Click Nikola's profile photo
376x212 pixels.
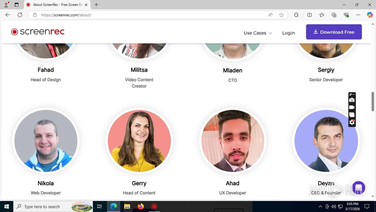click(x=46, y=141)
